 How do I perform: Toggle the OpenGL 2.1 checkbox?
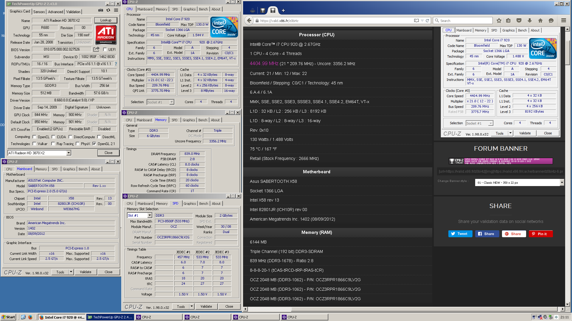pos(94,144)
